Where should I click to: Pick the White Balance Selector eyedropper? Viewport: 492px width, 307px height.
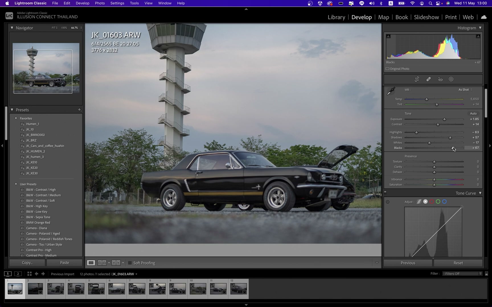[x=391, y=91]
